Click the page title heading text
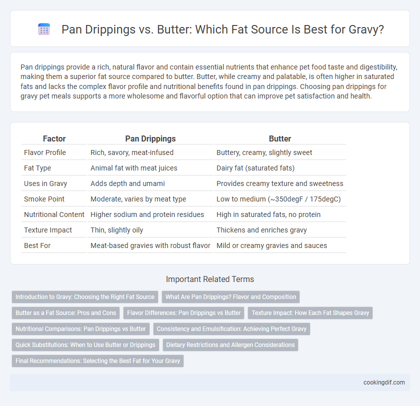Viewport: 420px width, 406px height. 222,29
